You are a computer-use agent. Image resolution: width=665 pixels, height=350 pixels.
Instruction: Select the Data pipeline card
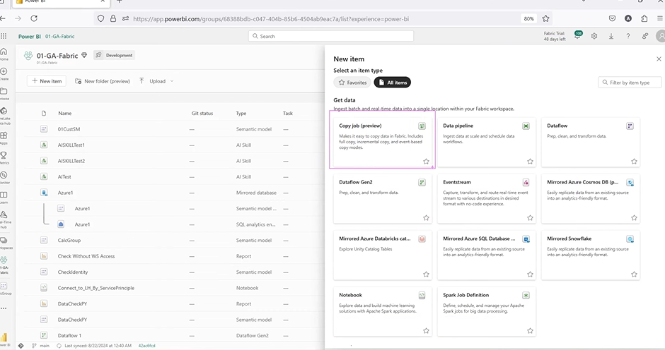click(487, 143)
